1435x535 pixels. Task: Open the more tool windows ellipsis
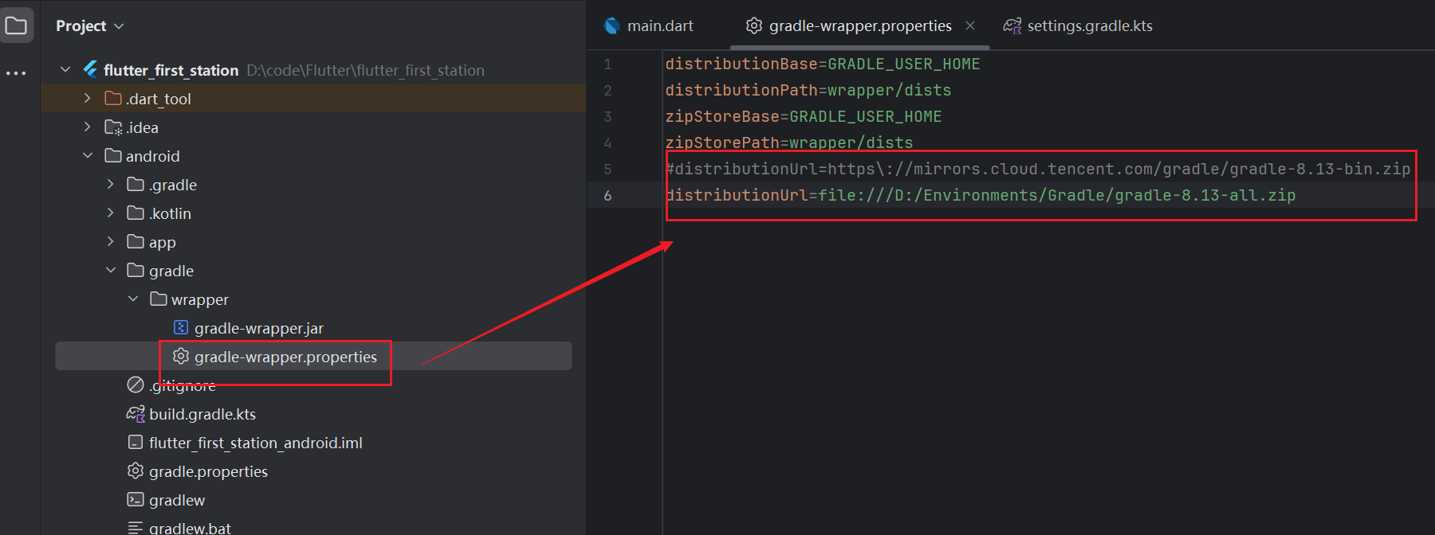click(16, 72)
